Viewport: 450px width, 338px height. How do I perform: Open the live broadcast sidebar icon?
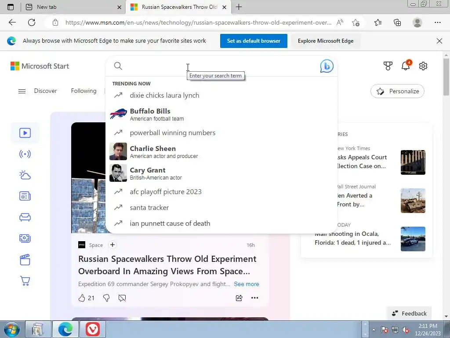(25, 154)
